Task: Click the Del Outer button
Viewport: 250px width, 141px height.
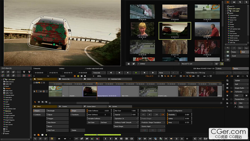Action: (93, 122)
